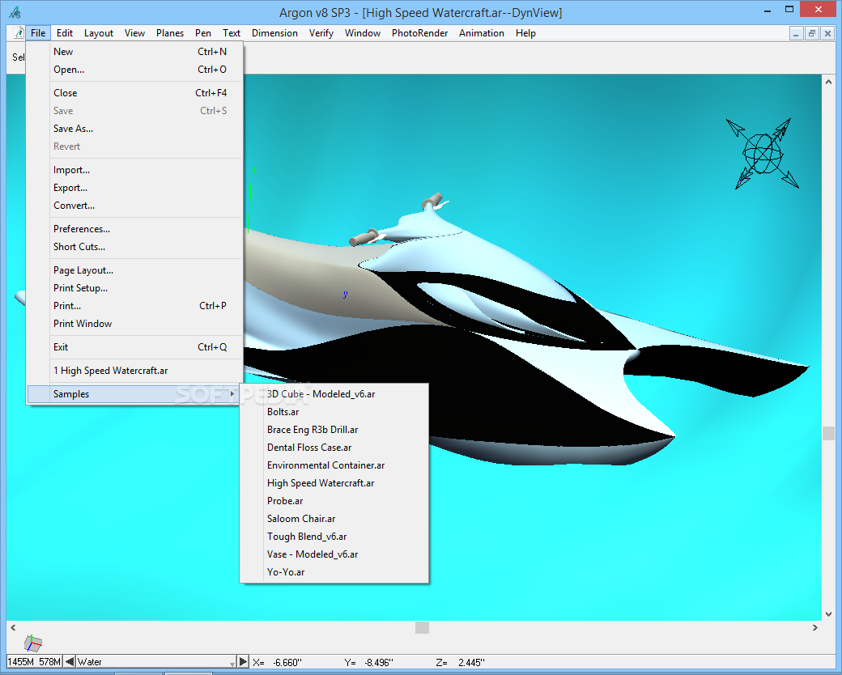Open sample Brace Eng R3b Drill.ar
Viewport: 842px width, 675px height.
pyautogui.click(x=334, y=430)
